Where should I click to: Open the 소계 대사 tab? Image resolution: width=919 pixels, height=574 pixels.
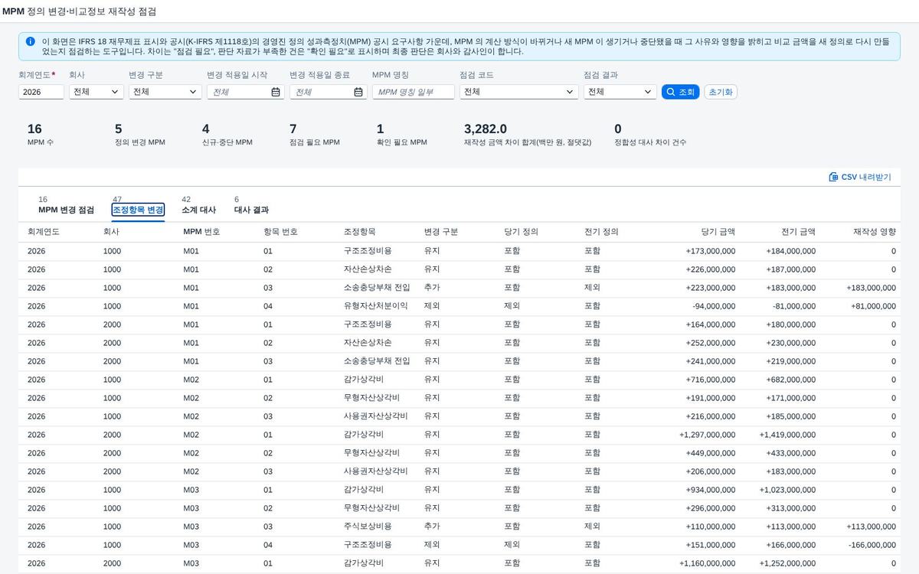click(x=198, y=210)
